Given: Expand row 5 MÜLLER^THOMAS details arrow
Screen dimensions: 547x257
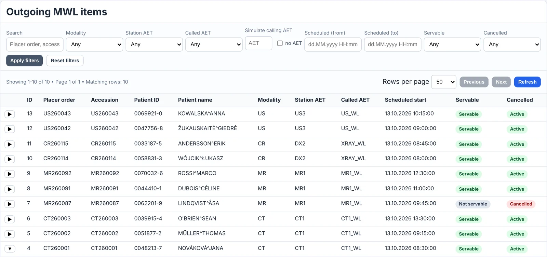Looking at the screenshot, I should coord(10,234).
